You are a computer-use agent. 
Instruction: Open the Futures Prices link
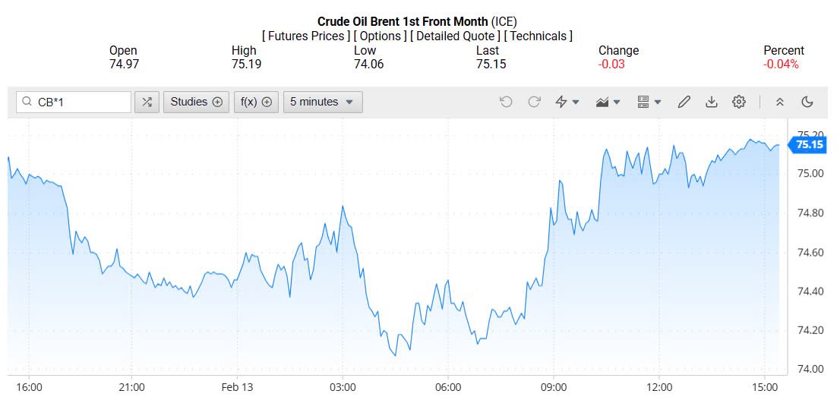click(x=306, y=36)
